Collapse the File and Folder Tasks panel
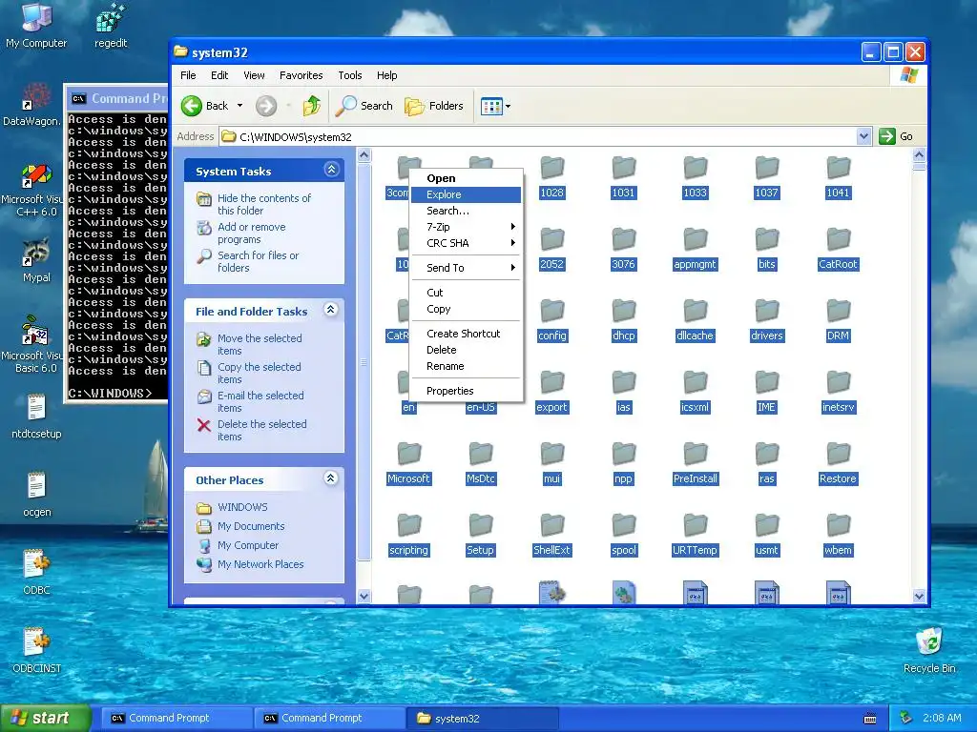 (331, 310)
